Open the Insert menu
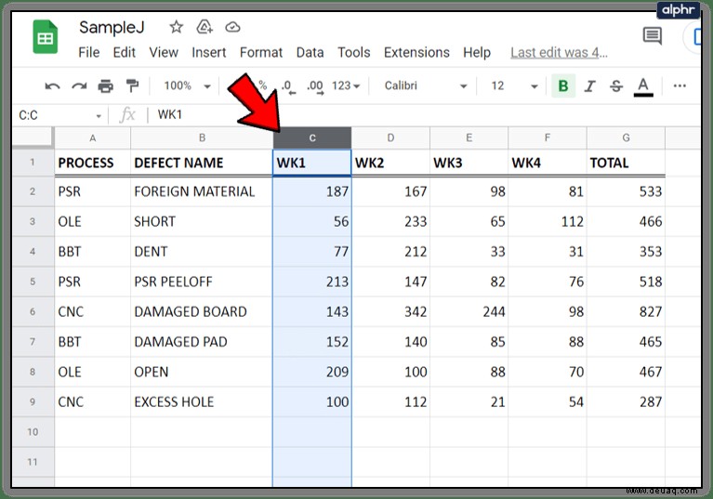The height and width of the screenshot is (499, 713). [x=209, y=53]
